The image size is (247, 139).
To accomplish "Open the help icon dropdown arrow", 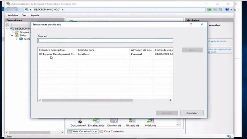I will [231, 9].
